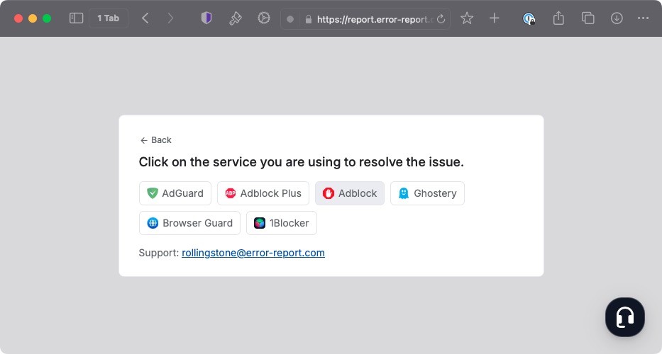Open the 1 Tab overview button
The image size is (662, 354).
(x=109, y=18)
